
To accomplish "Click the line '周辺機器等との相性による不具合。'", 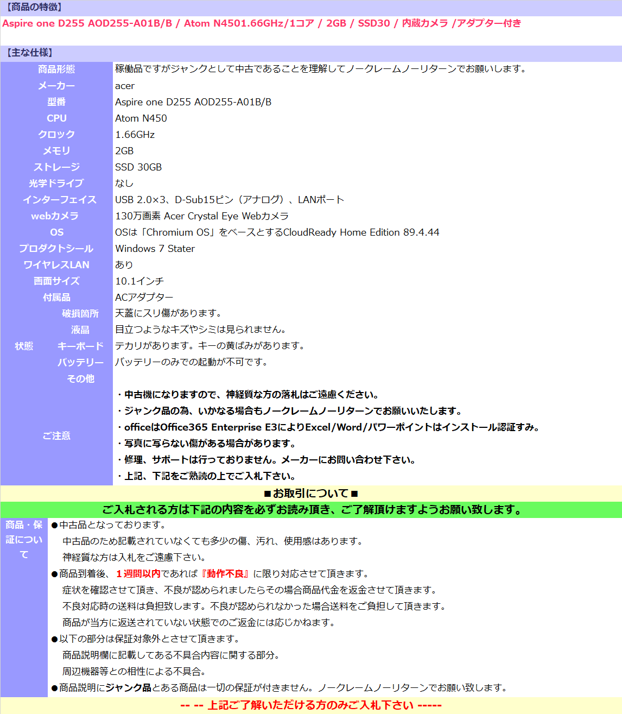I will pos(134,672).
